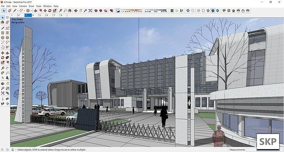Select the Orbit tool in the top toolbar
This screenshot has width=284, height=152.
tap(76, 11)
